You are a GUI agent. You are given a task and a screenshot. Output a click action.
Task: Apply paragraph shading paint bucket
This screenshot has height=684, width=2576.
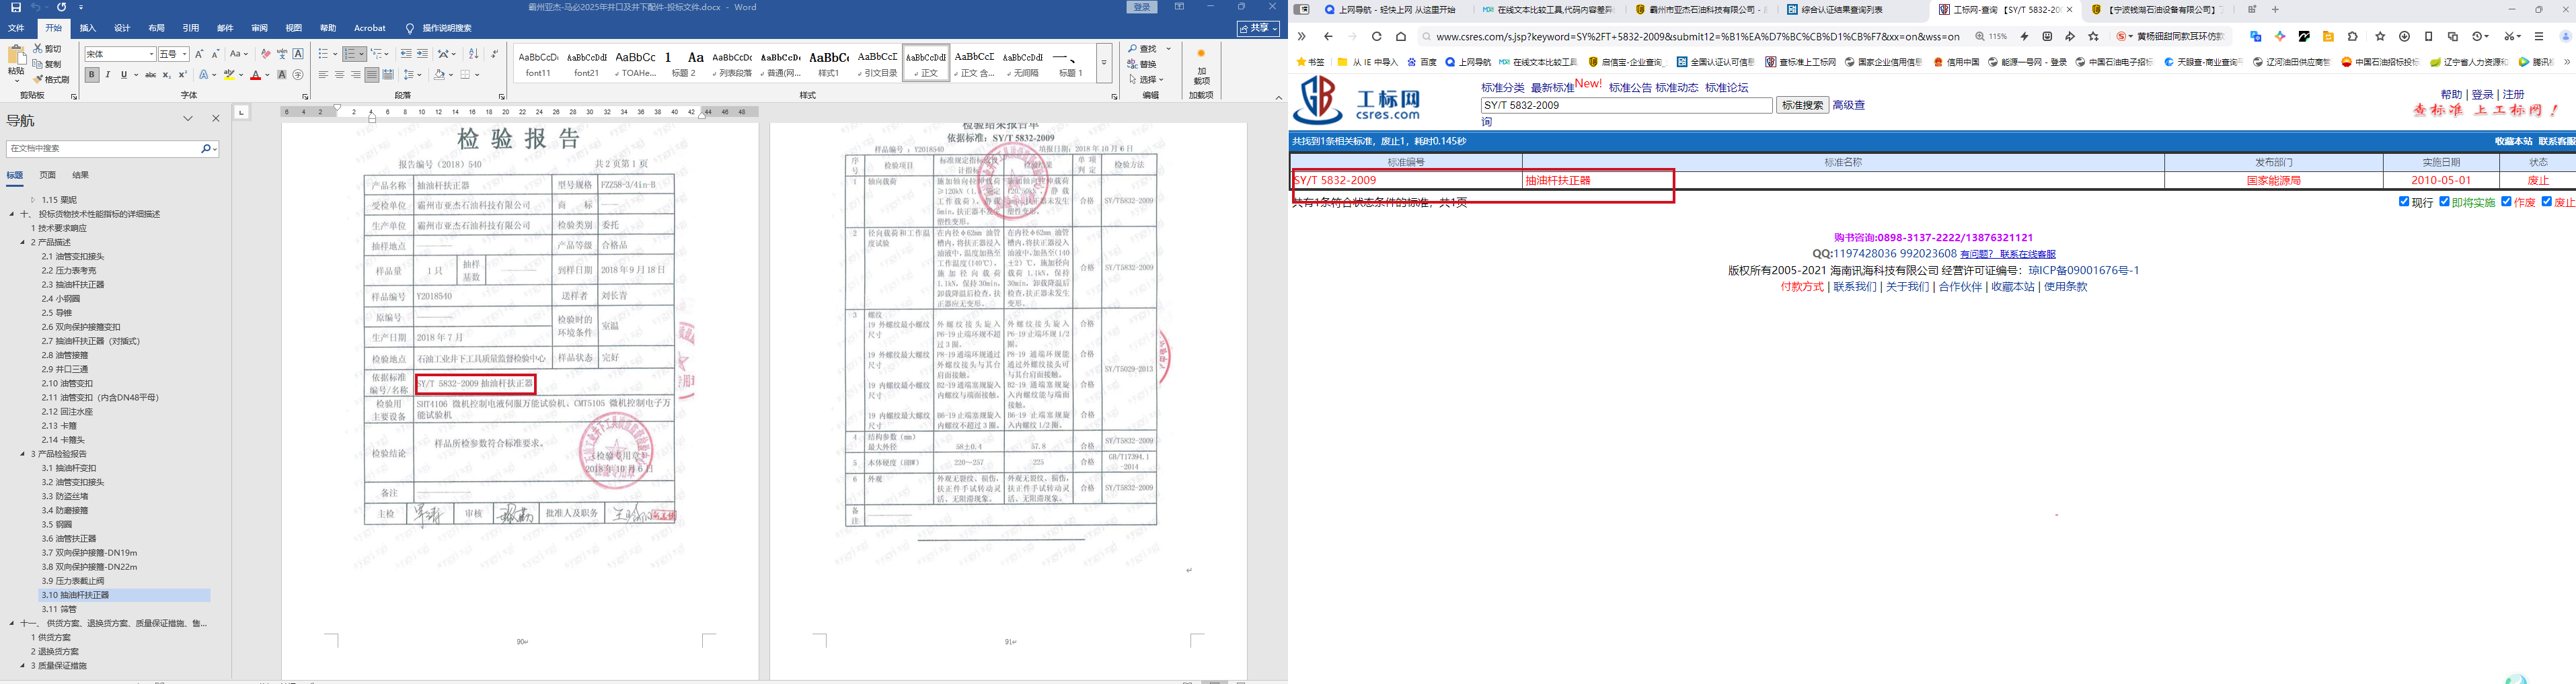tap(439, 75)
